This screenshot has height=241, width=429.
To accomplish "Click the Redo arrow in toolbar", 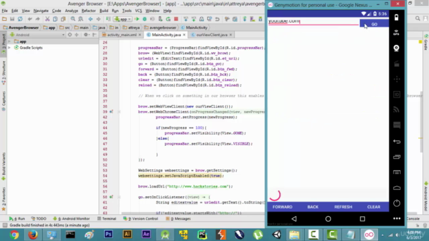I will pyautogui.click(x=38, y=19).
